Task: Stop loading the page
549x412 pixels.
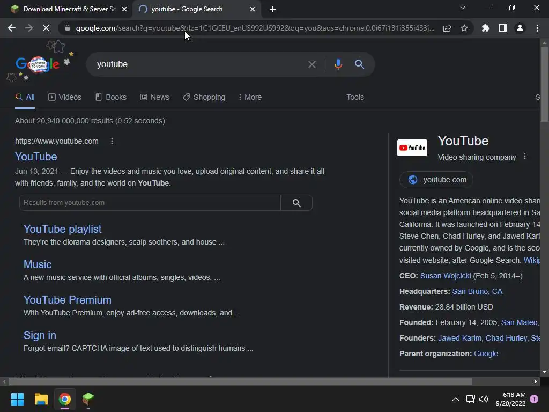Action: click(x=46, y=28)
